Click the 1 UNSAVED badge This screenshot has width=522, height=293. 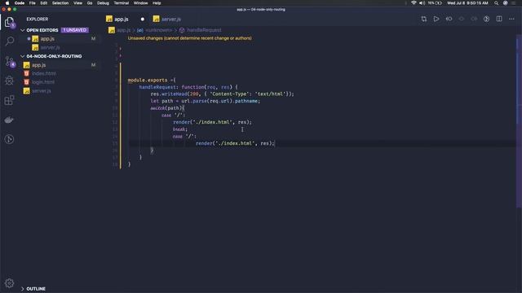click(x=74, y=30)
